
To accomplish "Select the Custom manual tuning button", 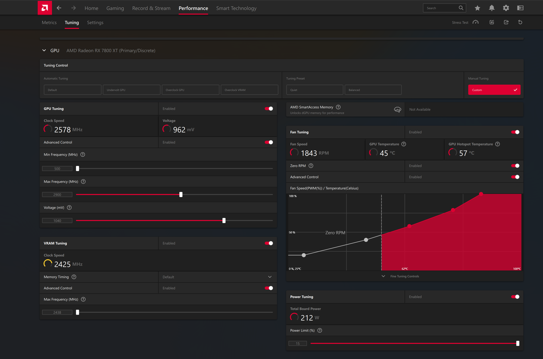I will point(494,90).
